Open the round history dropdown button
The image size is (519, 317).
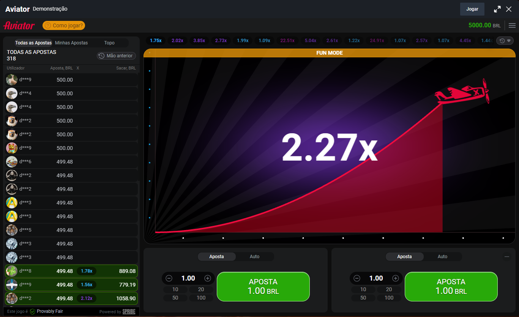click(505, 41)
